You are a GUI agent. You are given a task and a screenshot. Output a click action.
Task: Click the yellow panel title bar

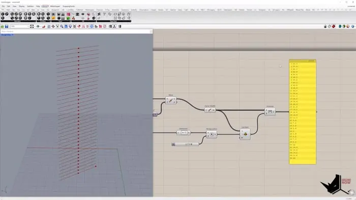(x=303, y=61)
